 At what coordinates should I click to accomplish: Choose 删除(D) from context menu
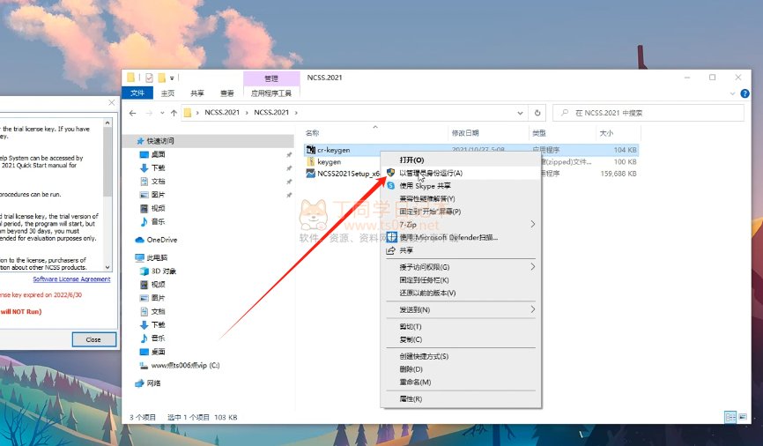pyautogui.click(x=460, y=369)
